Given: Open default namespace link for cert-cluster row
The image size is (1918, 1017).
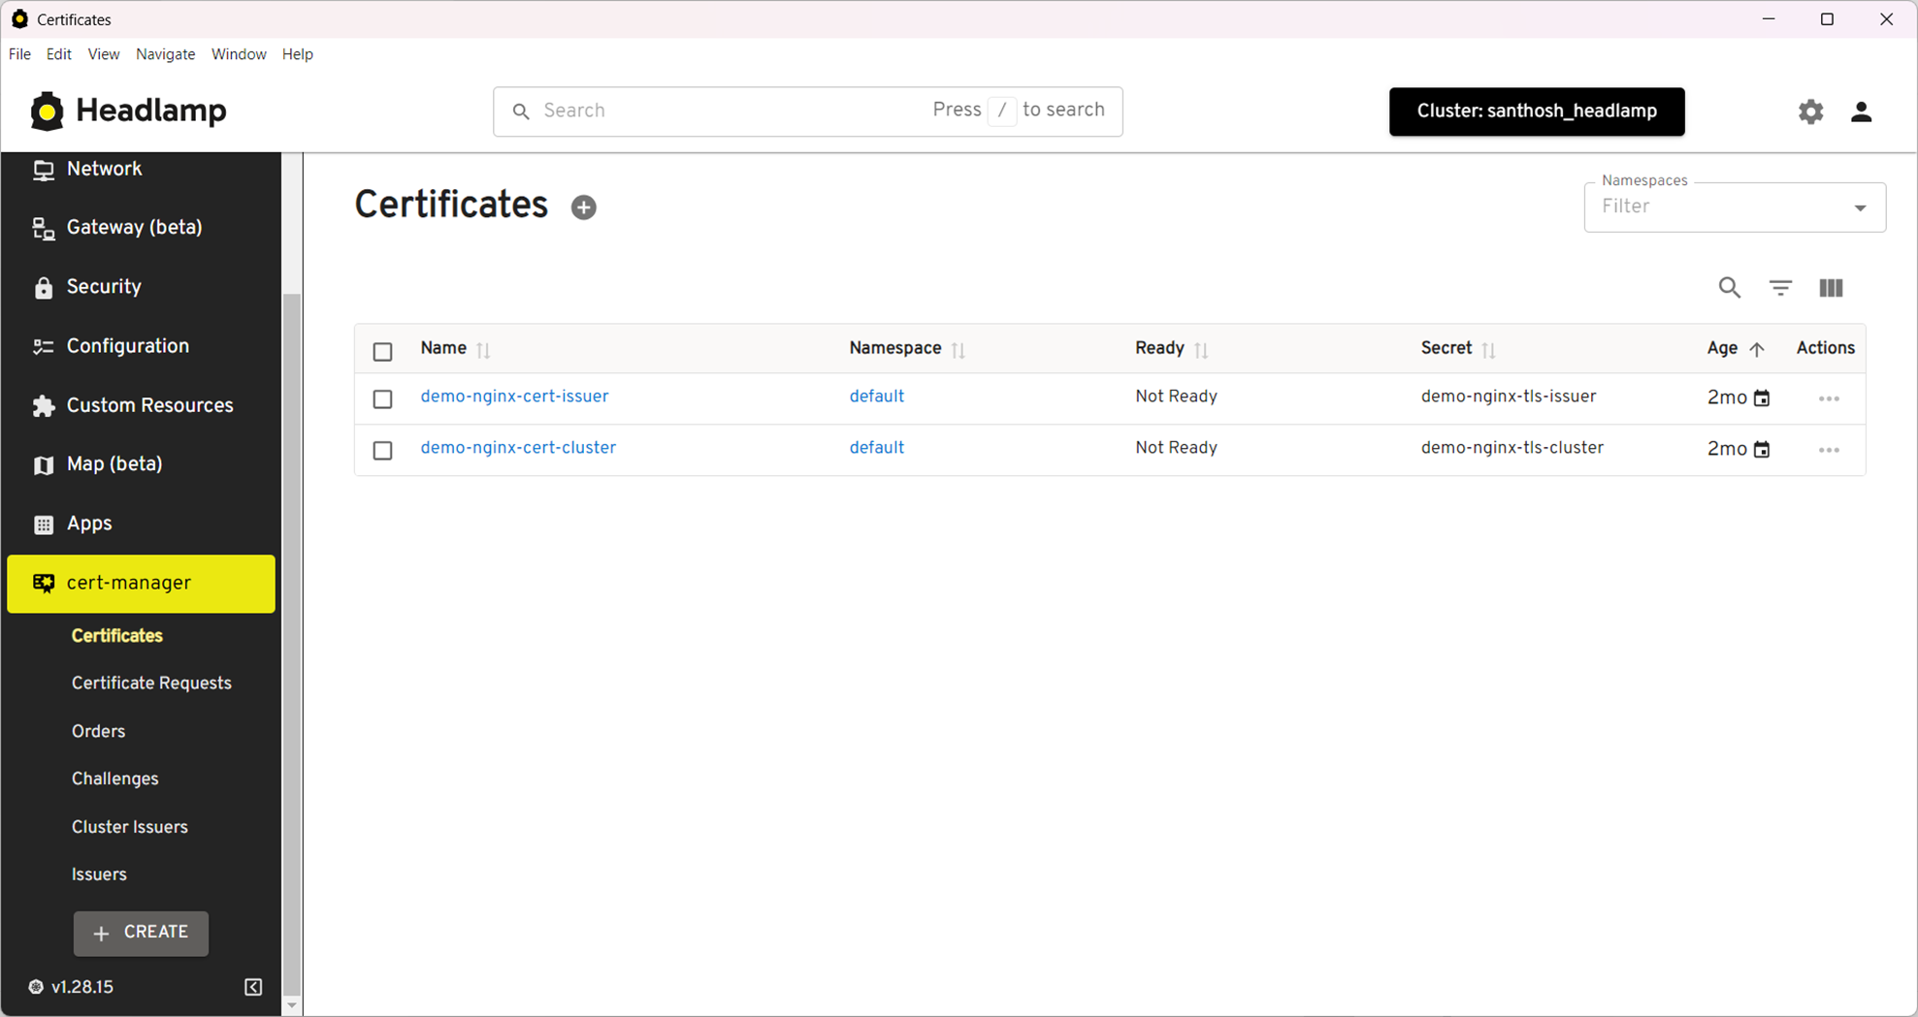Looking at the screenshot, I should pyautogui.click(x=877, y=448).
